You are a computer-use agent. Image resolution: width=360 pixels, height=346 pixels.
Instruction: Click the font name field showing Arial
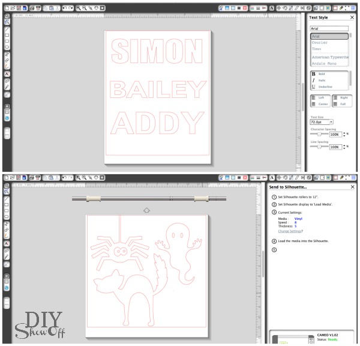point(329,29)
